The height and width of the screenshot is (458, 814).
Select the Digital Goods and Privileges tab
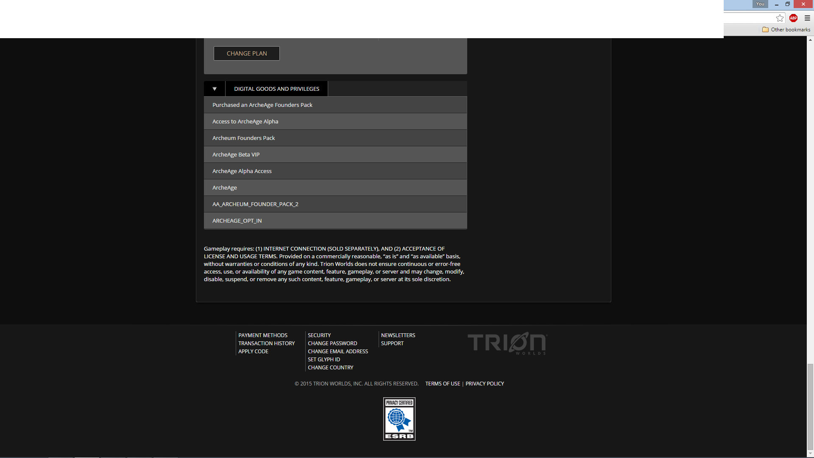[276, 89]
